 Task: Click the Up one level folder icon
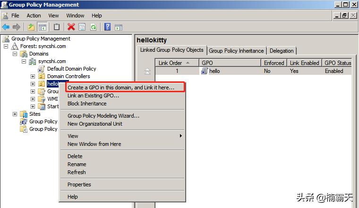[x=31, y=27]
